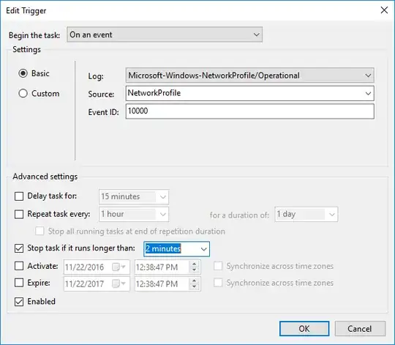Click Expire's Synchronize across time zones checkbox

click(218, 283)
